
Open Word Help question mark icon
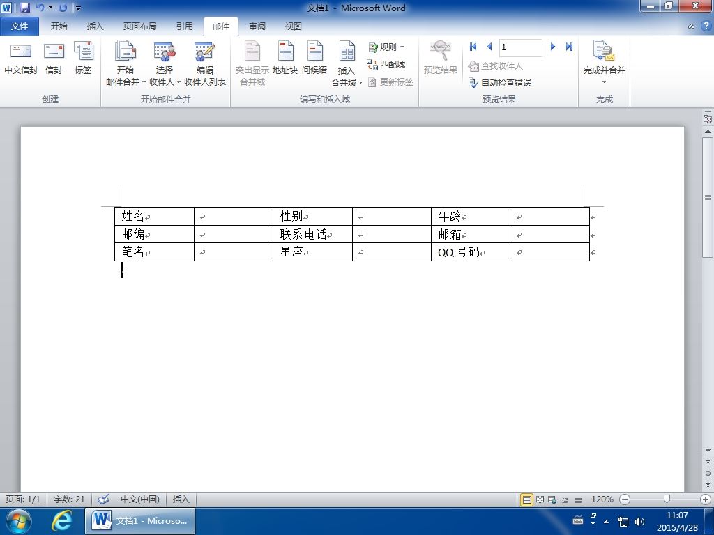707,26
